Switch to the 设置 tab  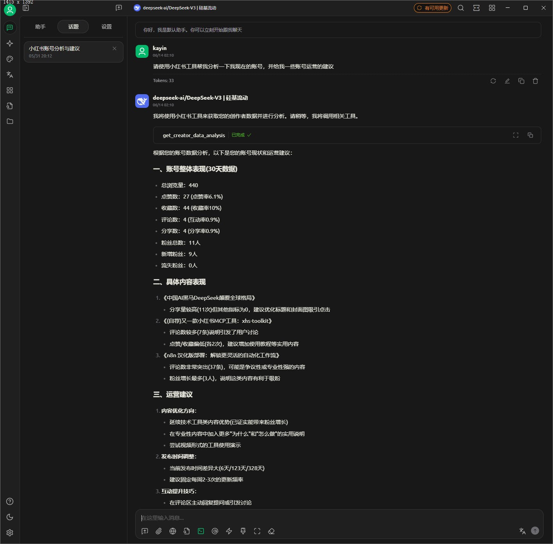click(x=106, y=27)
